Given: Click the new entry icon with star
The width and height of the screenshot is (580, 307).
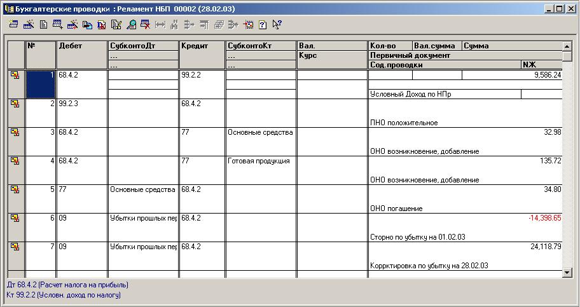Looking at the screenshot, I should [28, 25].
